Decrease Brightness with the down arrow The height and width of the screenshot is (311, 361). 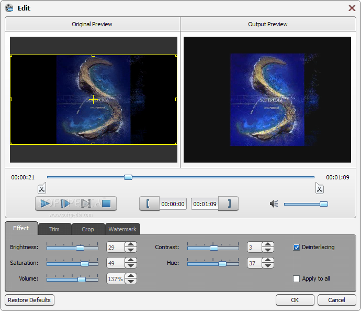[x=131, y=250]
